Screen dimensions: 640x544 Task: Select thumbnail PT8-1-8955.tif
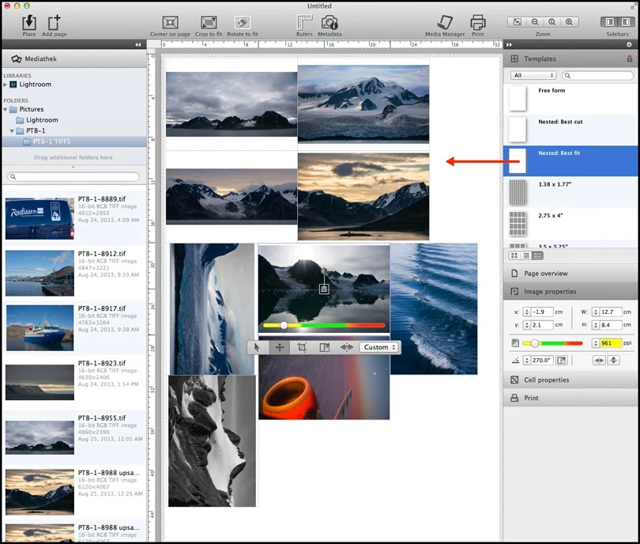(x=40, y=437)
